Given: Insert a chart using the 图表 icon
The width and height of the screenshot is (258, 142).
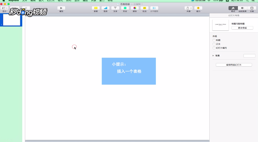Looking at the screenshot, I should [106, 8].
